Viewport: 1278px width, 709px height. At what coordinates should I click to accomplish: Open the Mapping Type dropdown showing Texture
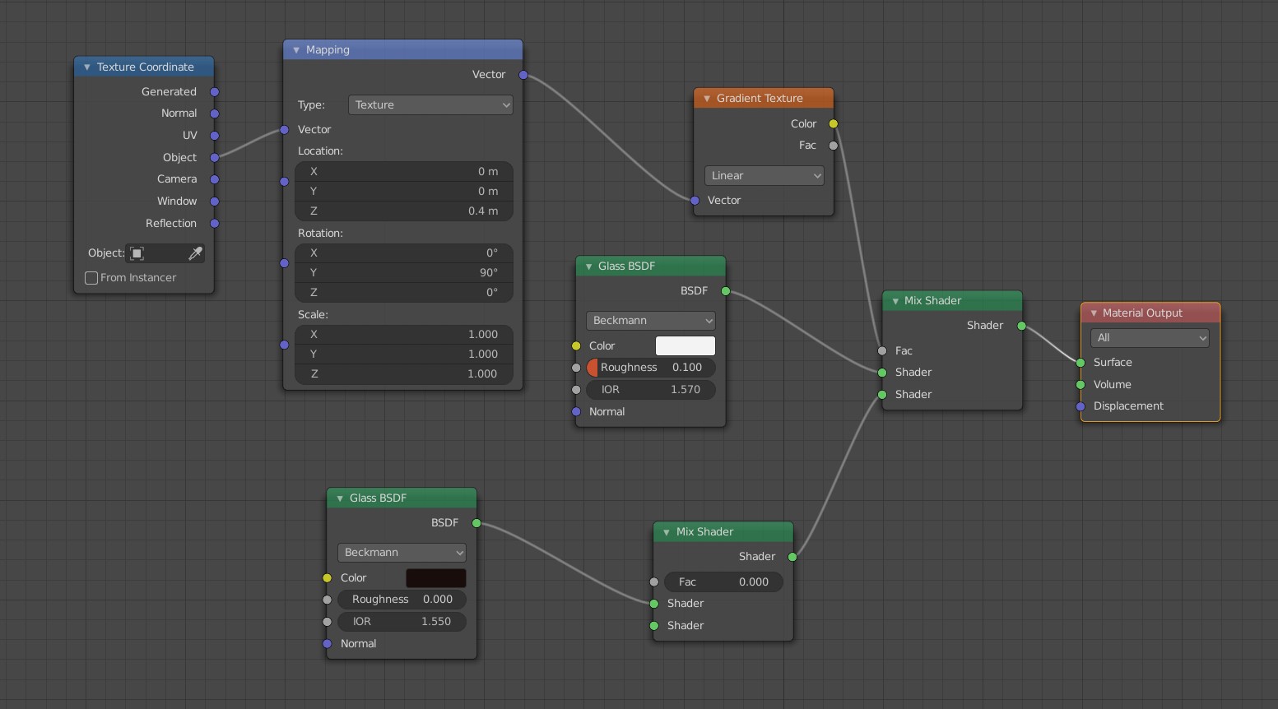click(x=431, y=105)
